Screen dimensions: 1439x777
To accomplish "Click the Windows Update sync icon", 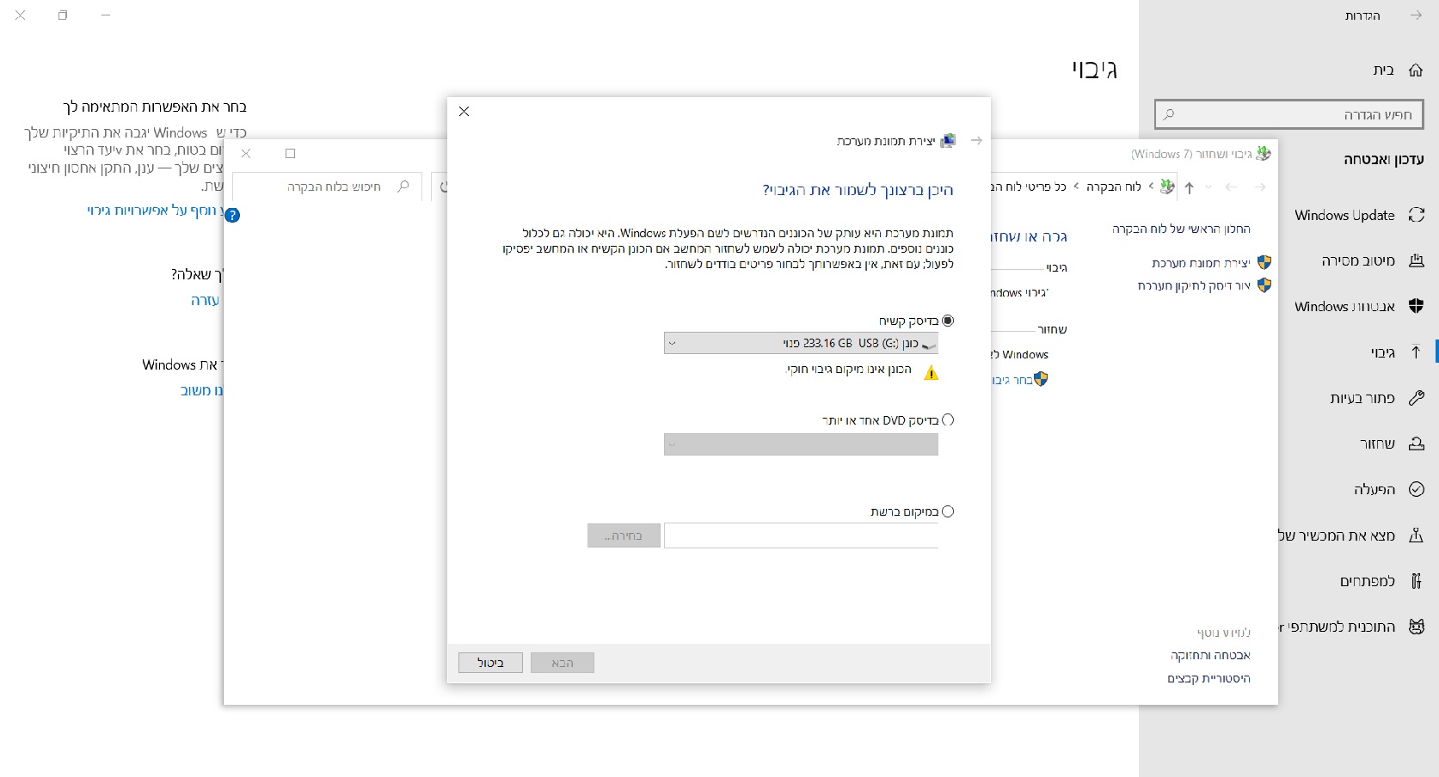I will point(1416,215).
